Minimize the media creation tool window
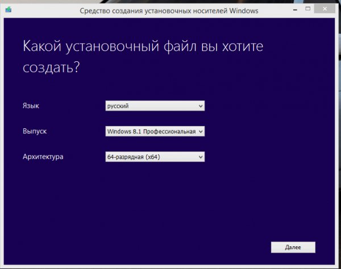The width and height of the screenshot is (341, 269). (295, 10)
